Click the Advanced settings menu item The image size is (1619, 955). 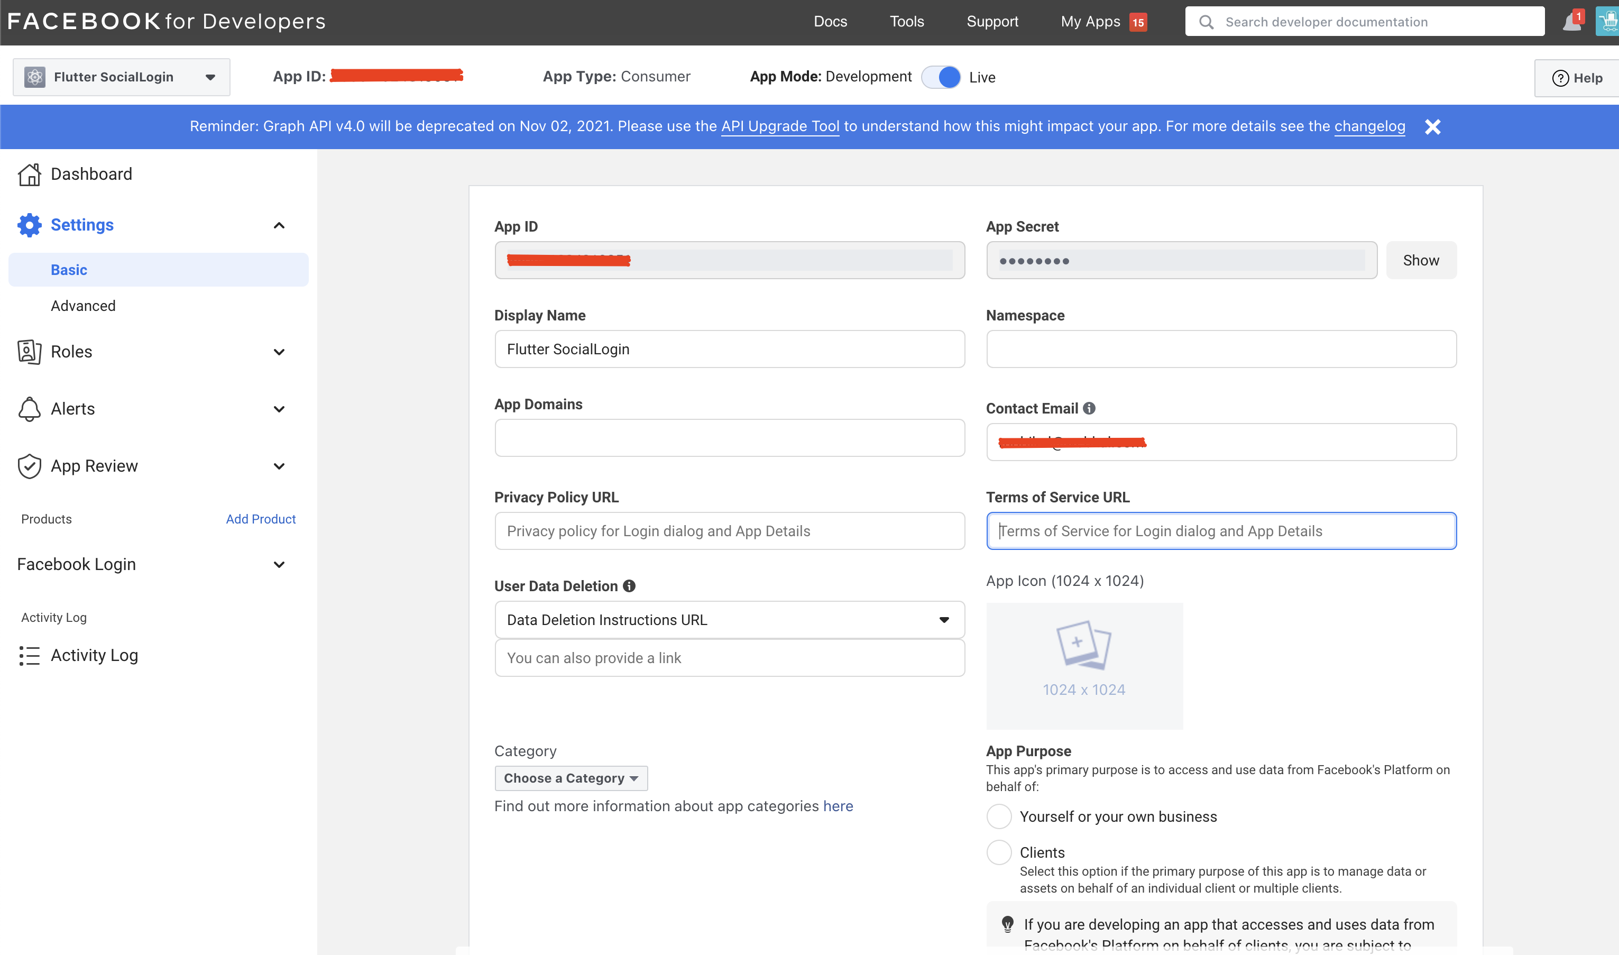point(83,306)
